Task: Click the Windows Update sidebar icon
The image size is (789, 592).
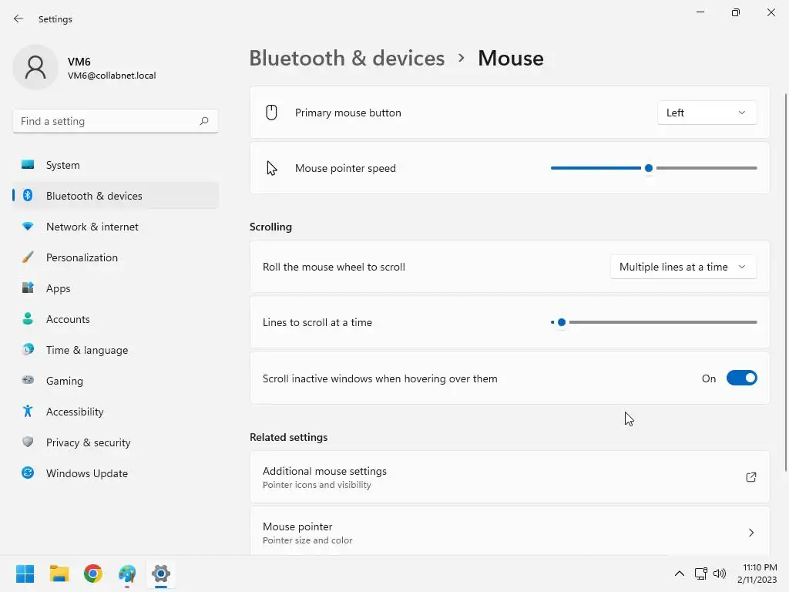Action: [28, 473]
